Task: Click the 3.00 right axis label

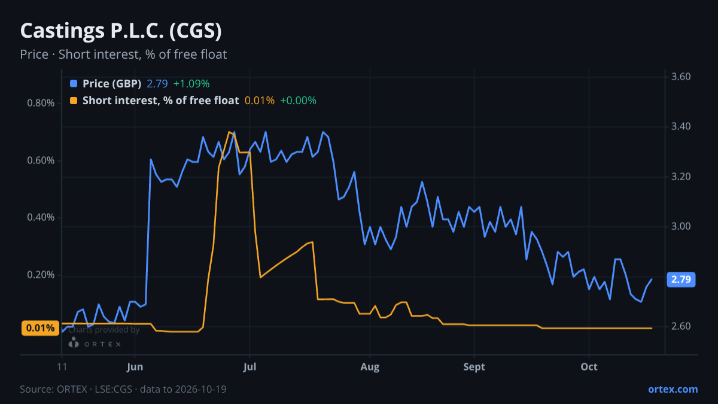Action: [682, 227]
